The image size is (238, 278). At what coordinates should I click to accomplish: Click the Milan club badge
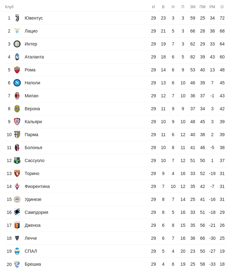pyautogui.click(x=17, y=96)
